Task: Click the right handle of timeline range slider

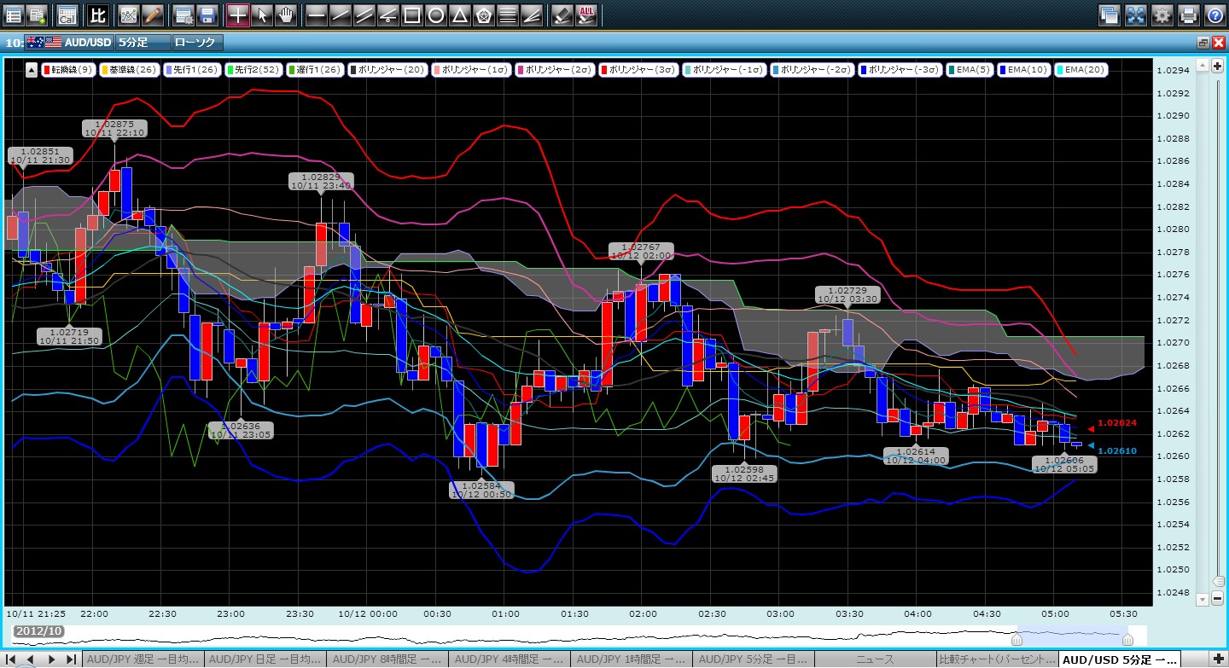Action: click(1127, 639)
